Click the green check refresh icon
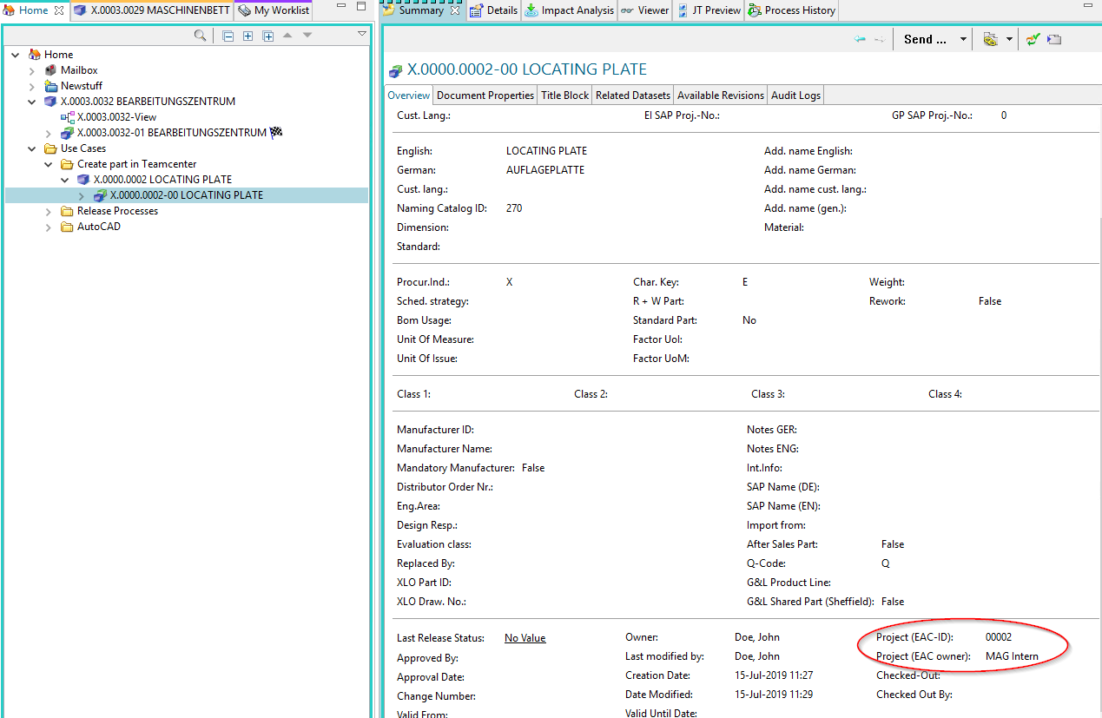 pyautogui.click(x=1033, y=39)
